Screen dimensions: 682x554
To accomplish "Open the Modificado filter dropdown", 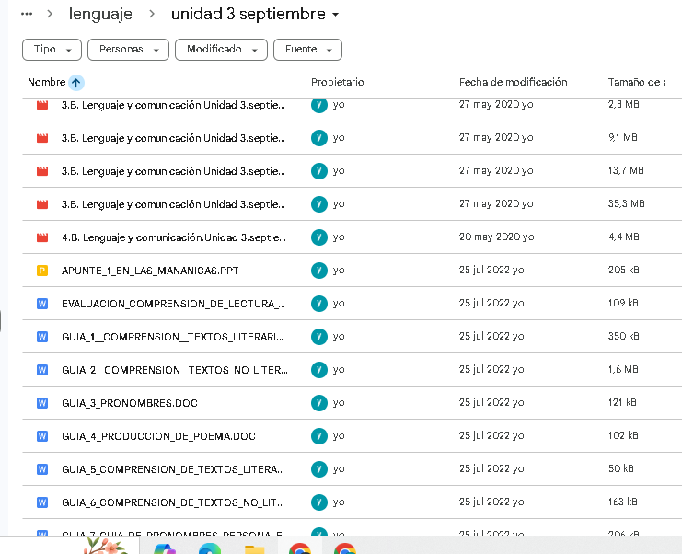I will (221, 50).
